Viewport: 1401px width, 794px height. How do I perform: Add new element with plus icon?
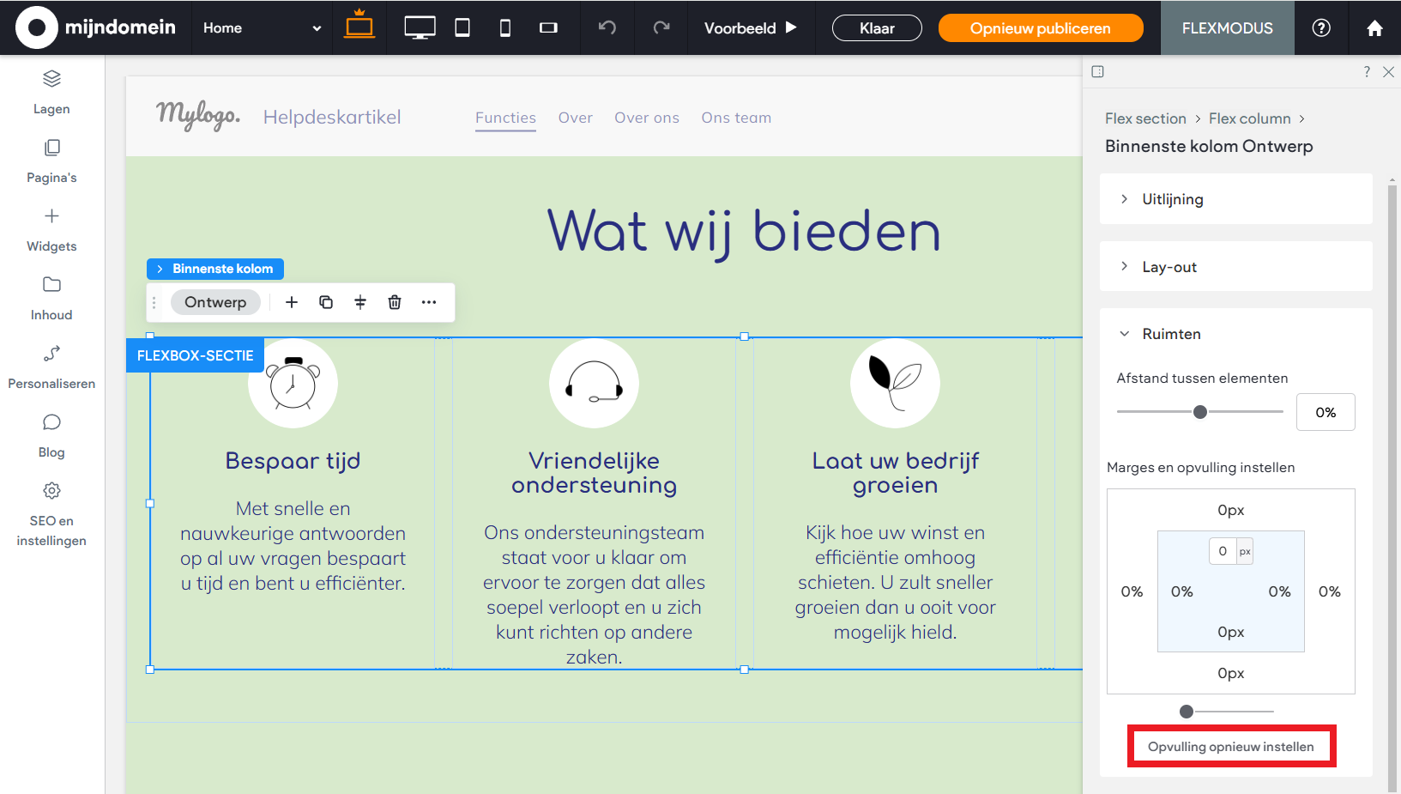(x=292, y=302)
